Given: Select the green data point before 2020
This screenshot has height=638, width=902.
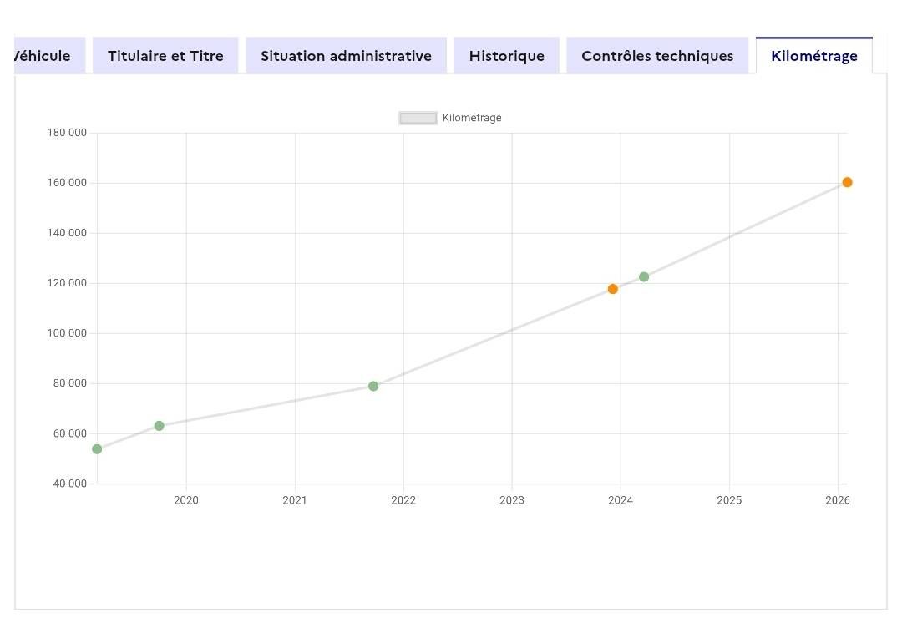Looking at the screenshot, I should click(160, 426).
